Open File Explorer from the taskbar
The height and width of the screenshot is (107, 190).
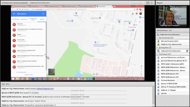tap(18, 79)
